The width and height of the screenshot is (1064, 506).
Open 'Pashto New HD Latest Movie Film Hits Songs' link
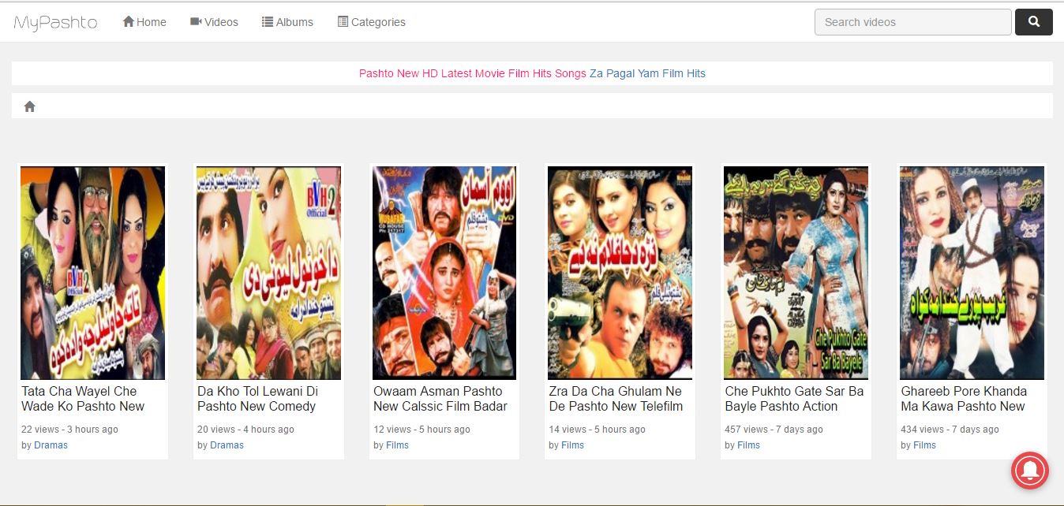pyautogui.click(x=473, y=73)
